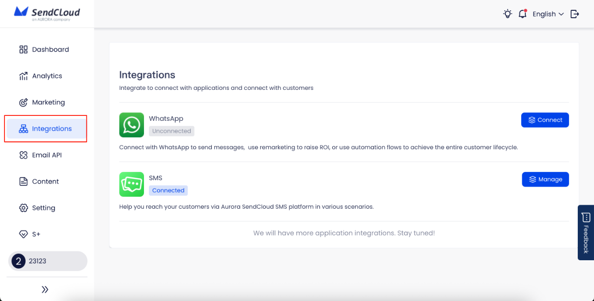The width and height of the screenshot is (594, 301).
Task: Switch to the Integrations section
Action: pos(52,128)
